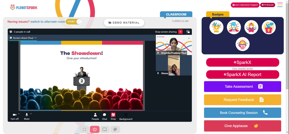Click the red stop screen sharing X
The image size is (289, 134).
click(x=180, y=32)
